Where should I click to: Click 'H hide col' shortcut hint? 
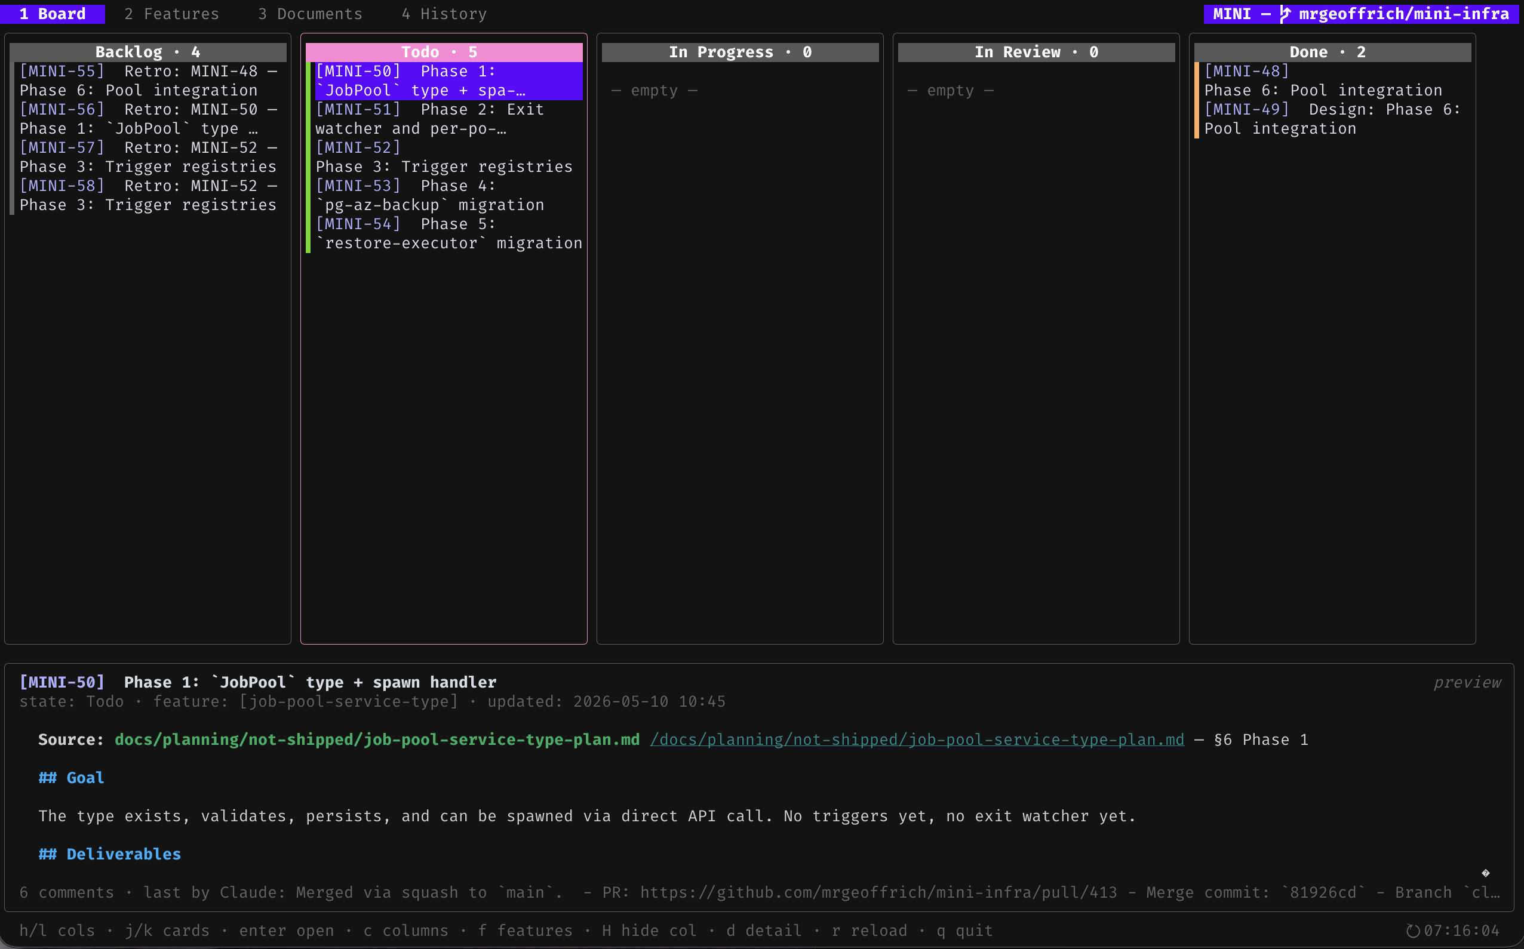649,931
